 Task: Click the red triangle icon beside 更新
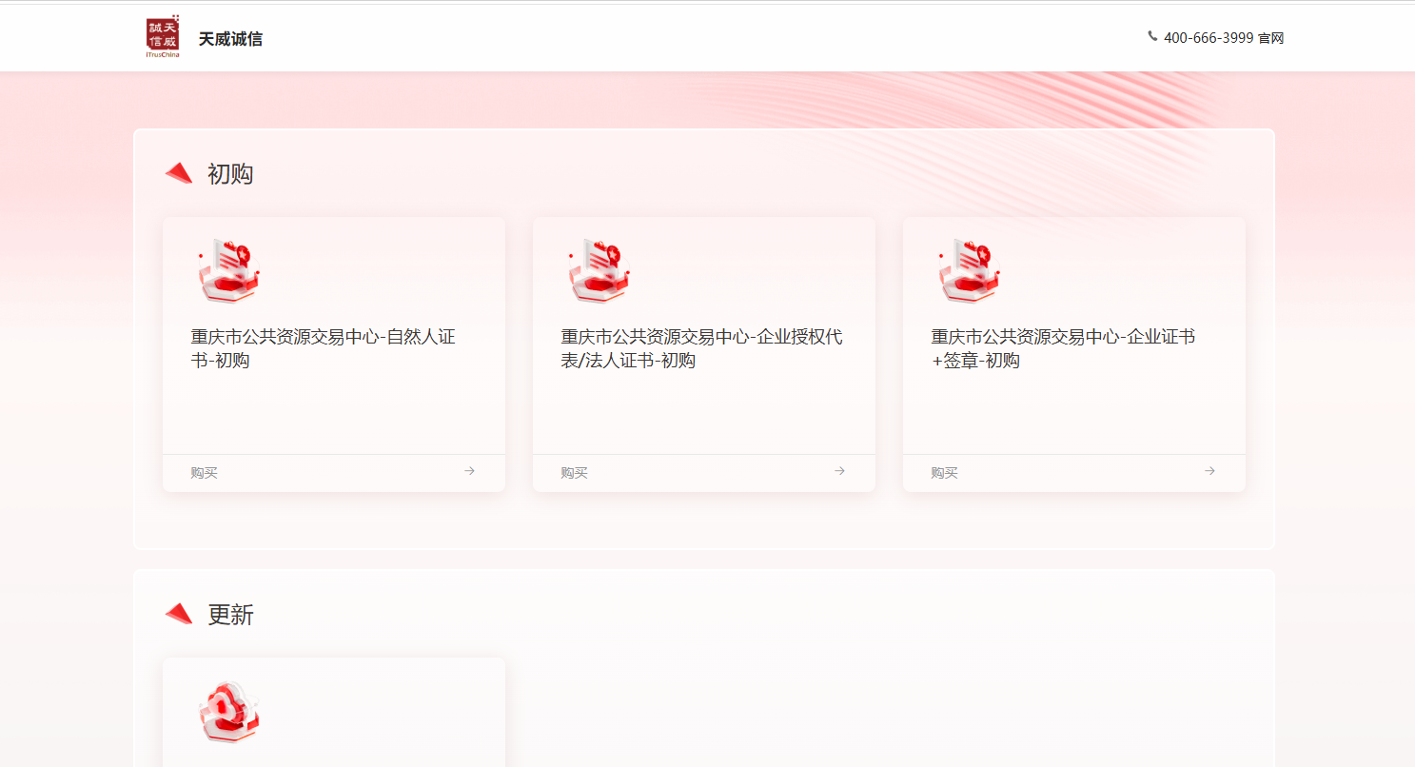pos(179,614)
